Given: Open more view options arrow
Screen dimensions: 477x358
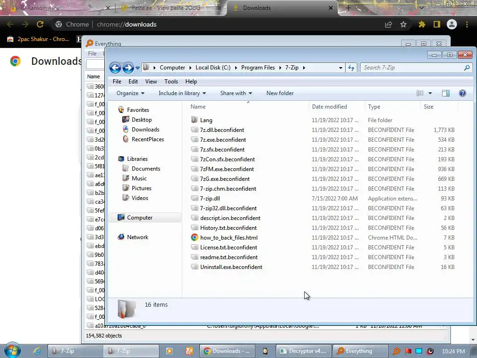Looking at the screenshot, I should coord(430,93).
